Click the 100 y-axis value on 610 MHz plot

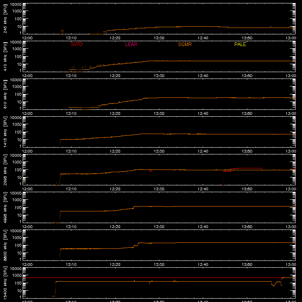(18, 94)
